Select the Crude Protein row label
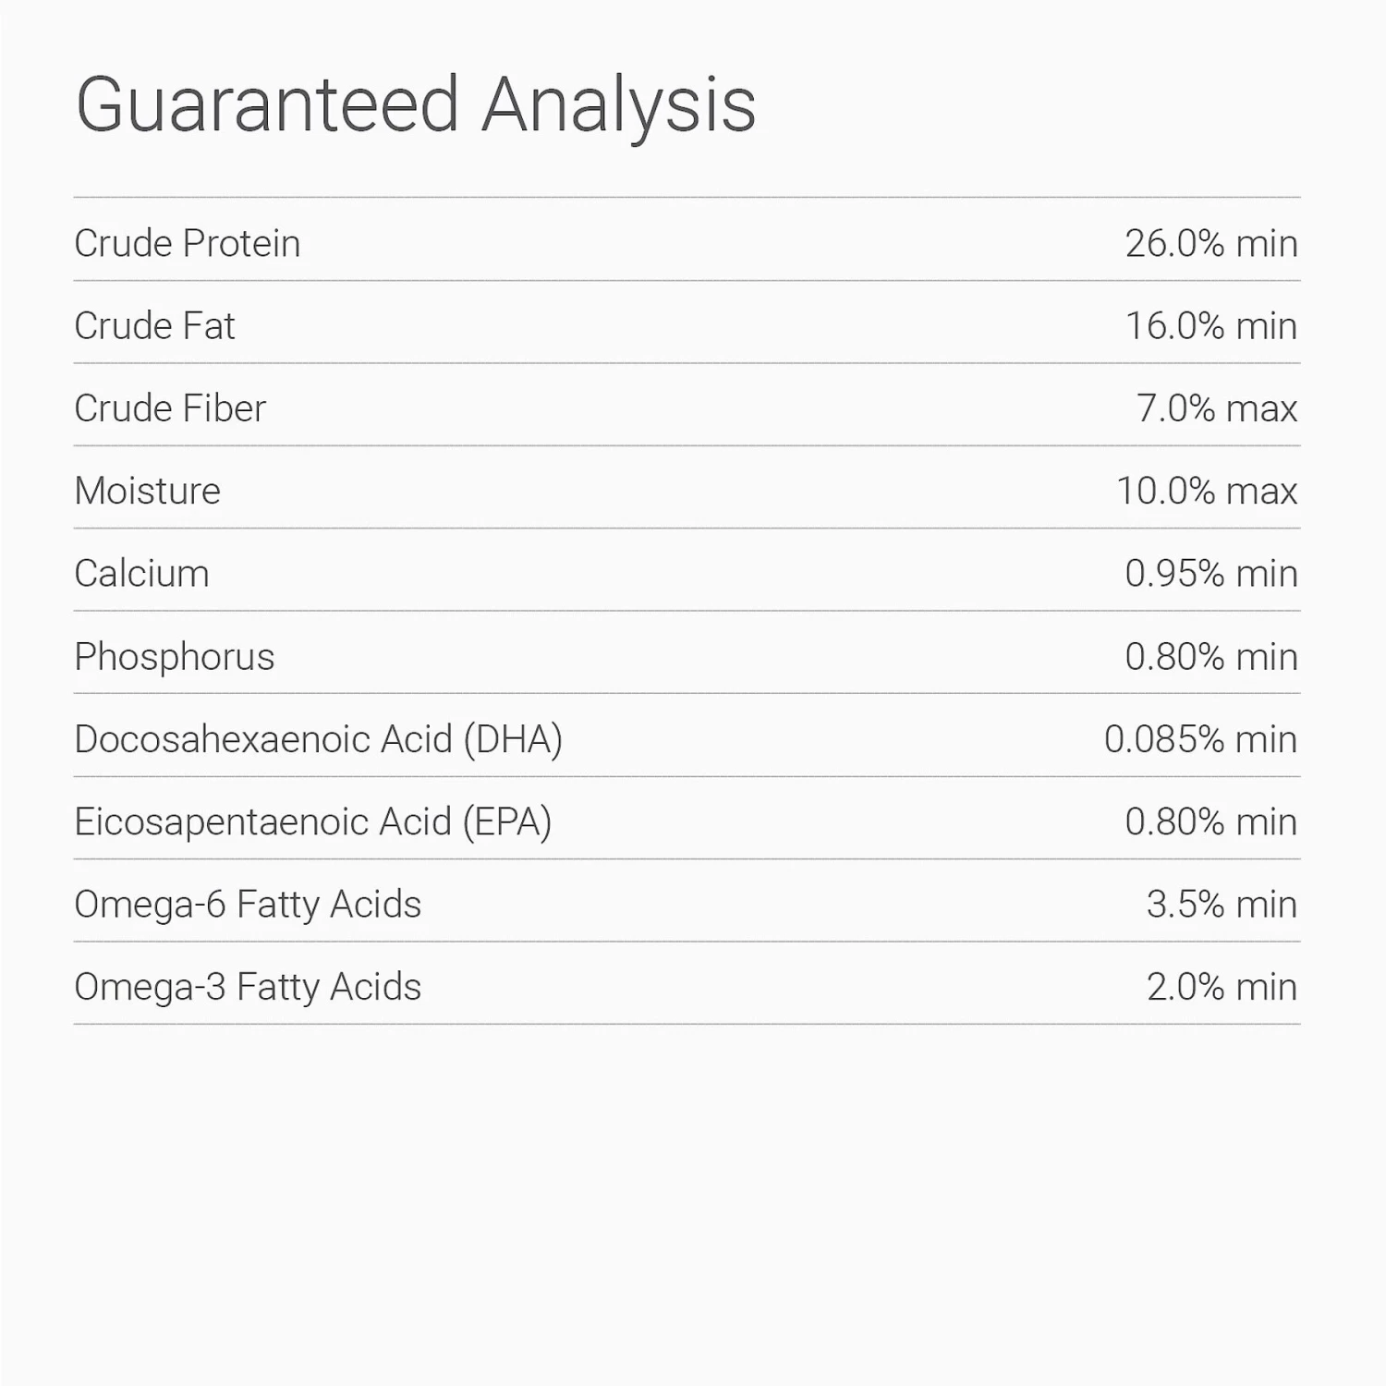 [188, 244]
